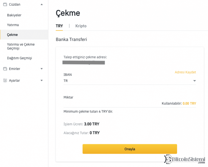Open Yatırma in the sidebar

(x=13, y=25)
